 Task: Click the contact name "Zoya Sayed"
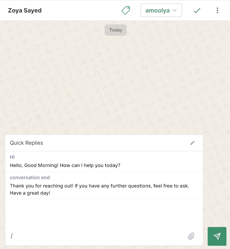pyautogui.click(x=25, y=10)
